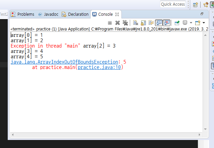Click the "<terminated> practice (1)" launch description
The width and height of the screenshot is (214, 148).
click(x=34, y=29)
